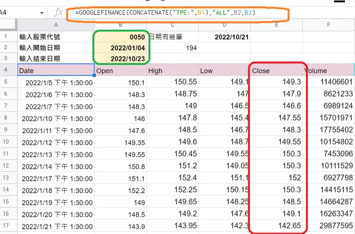Image resolution: width=355 pixels, height=234 pixels.
Task: Click Volume value 11406601
Action: 329,82
